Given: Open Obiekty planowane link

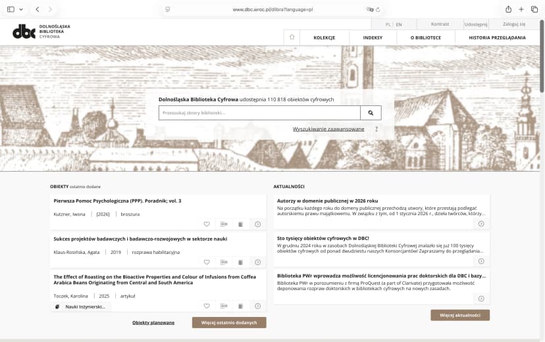Looking at the screenshot, I should [x=153, y=322].
